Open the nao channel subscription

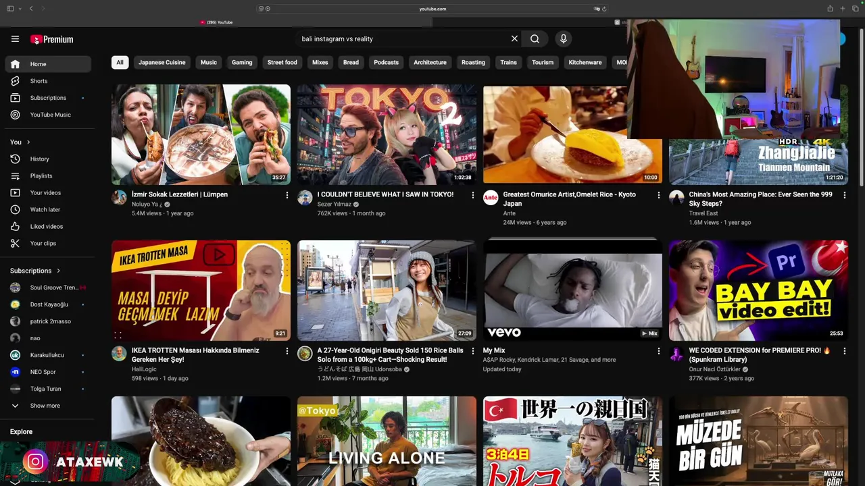48,338
